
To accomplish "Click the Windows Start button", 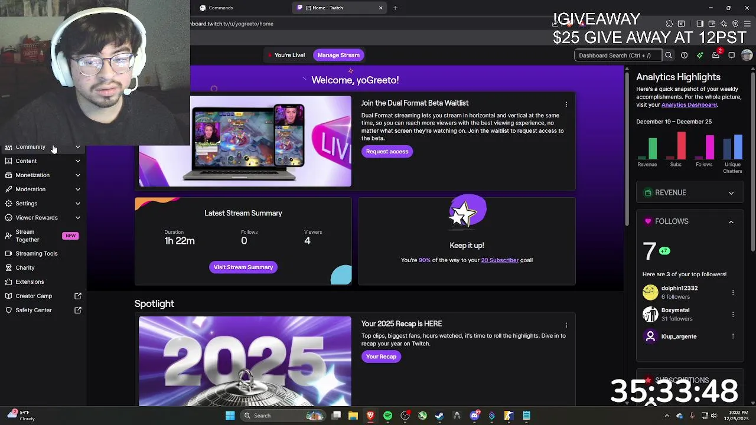I will [230, 416].
